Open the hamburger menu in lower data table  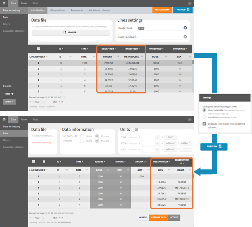34,161
